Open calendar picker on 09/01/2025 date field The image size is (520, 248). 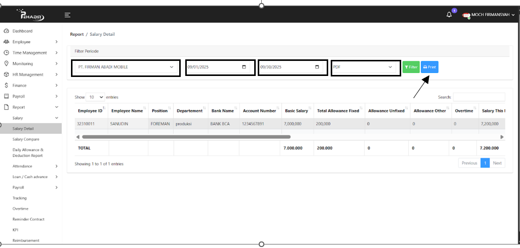click(244, 67)
